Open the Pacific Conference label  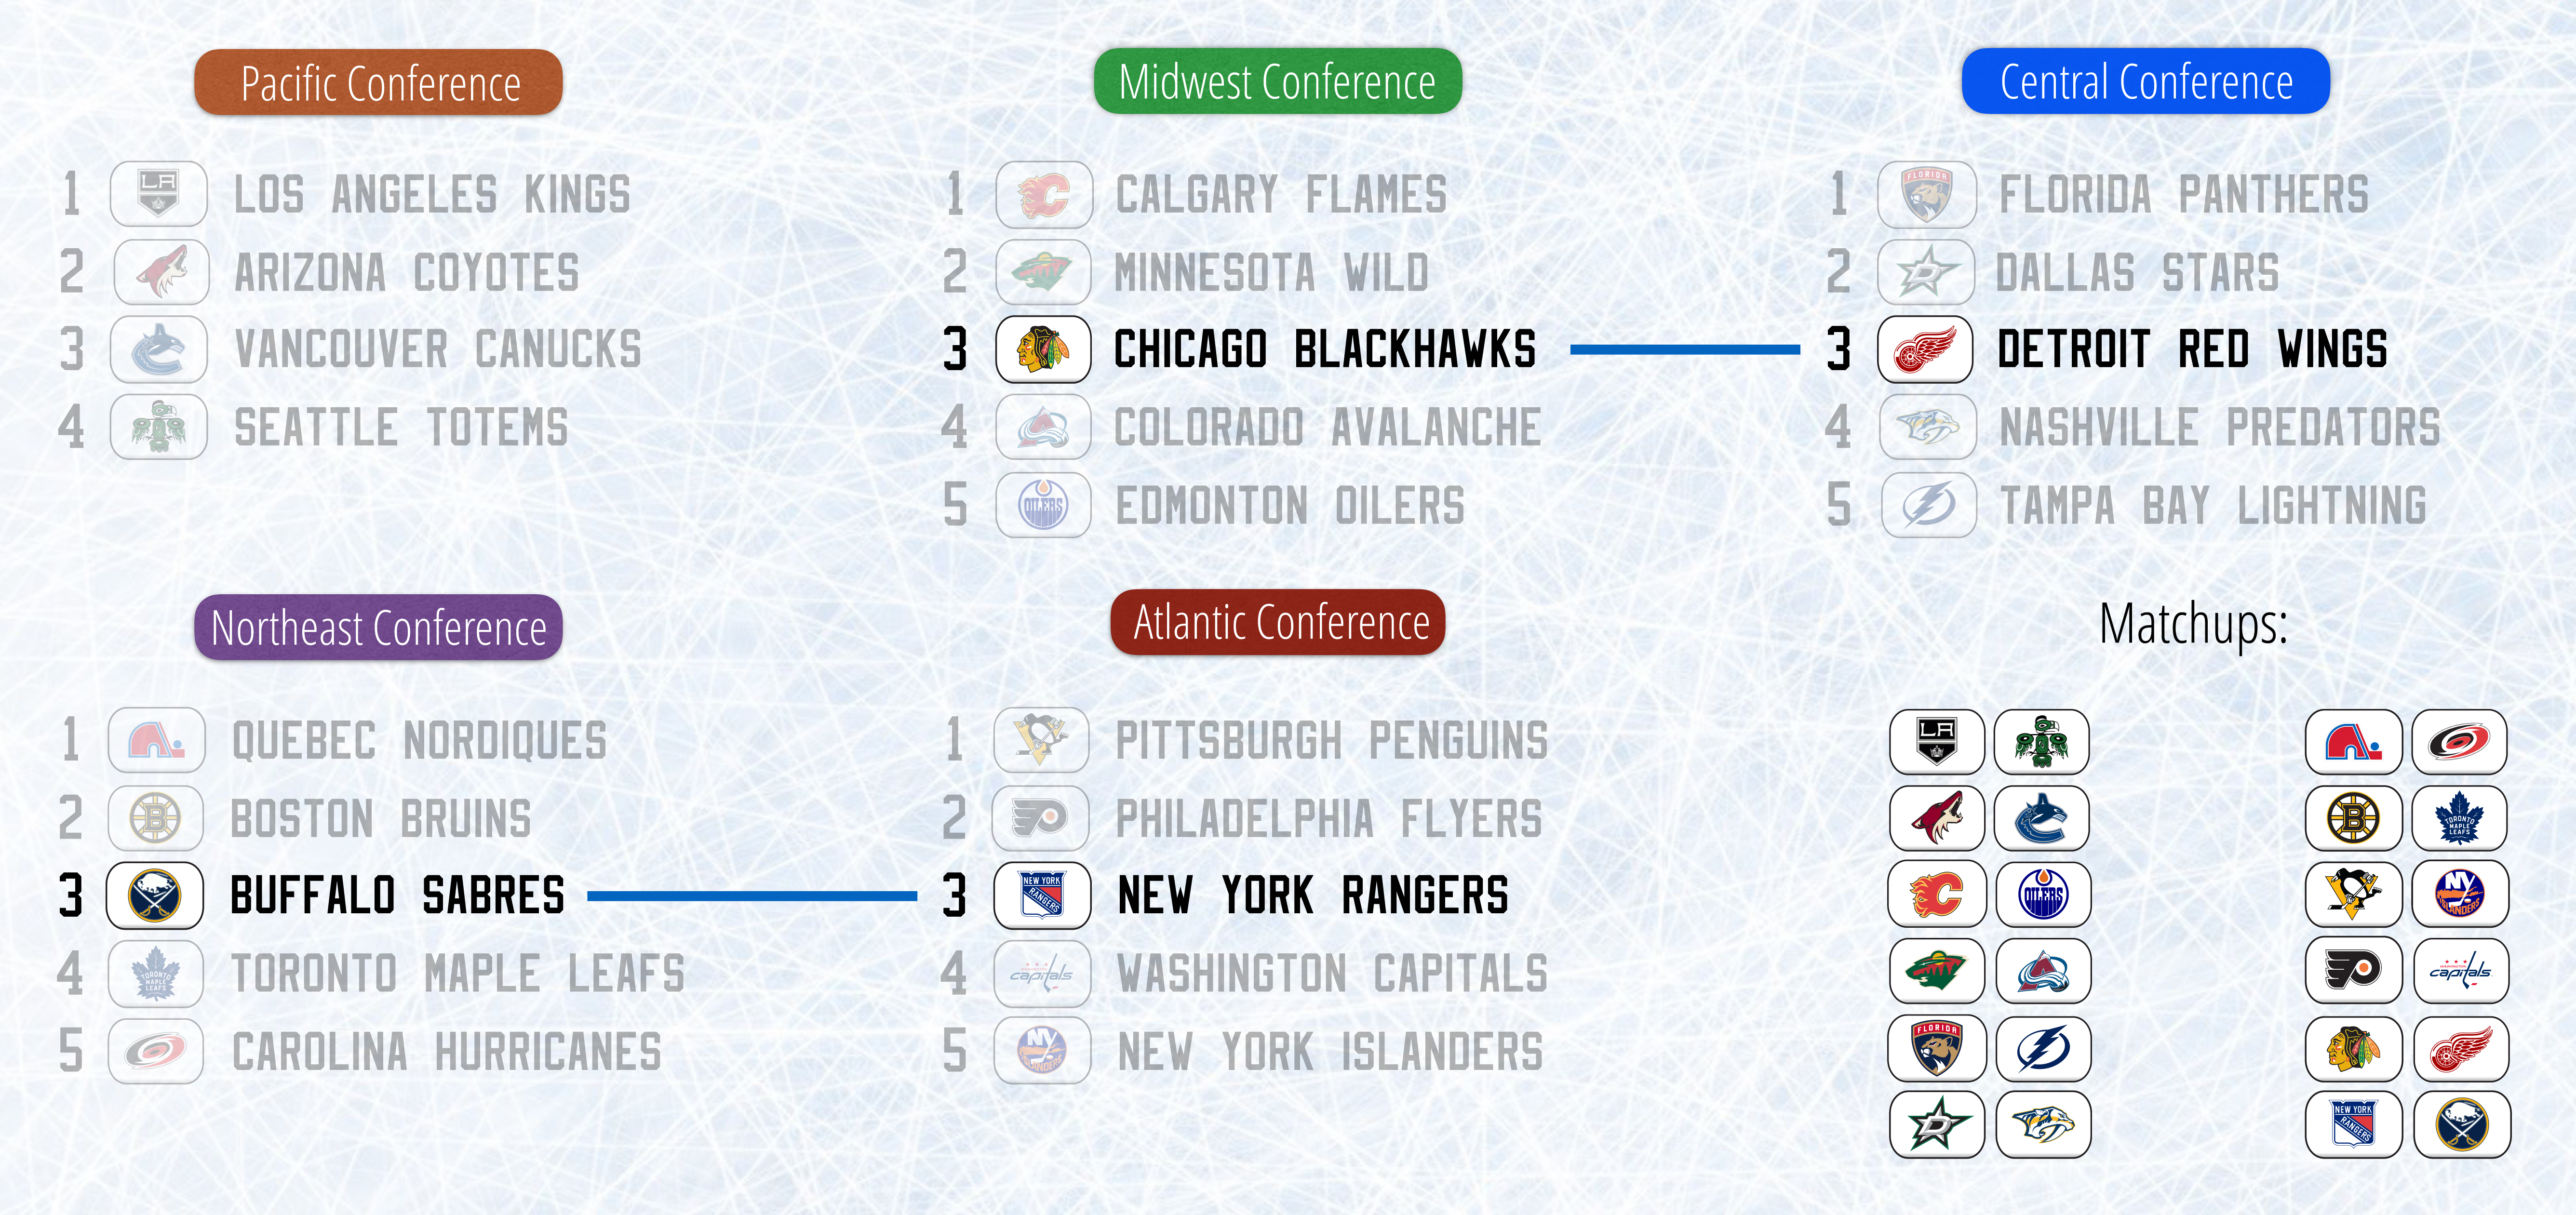pos(378,82)
